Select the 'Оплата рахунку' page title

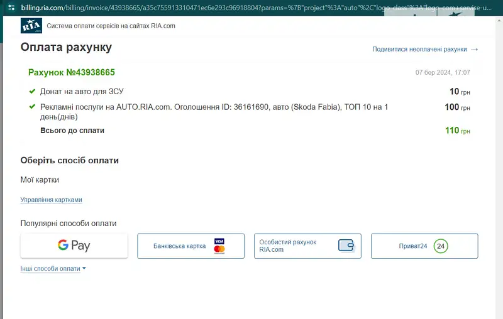(66, 47)
